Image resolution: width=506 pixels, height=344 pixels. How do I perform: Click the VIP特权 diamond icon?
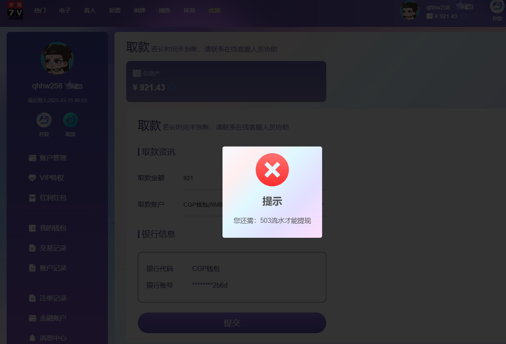(x=32, y=178)
